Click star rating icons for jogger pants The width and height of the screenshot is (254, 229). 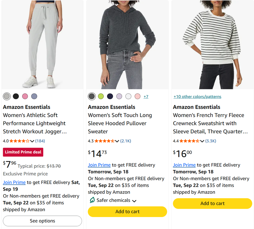click(x=19, y=141)
